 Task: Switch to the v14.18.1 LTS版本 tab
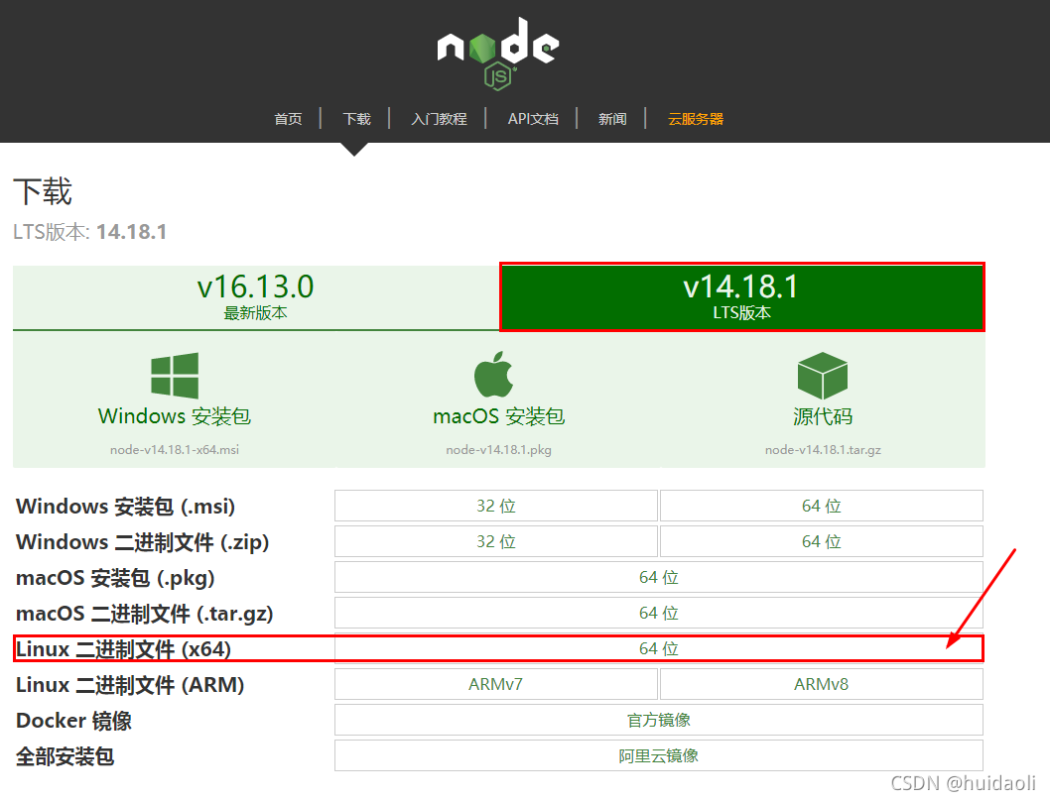(x=742, y=297)
